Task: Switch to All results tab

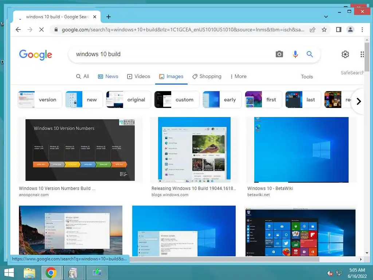Action: point(83,77)
